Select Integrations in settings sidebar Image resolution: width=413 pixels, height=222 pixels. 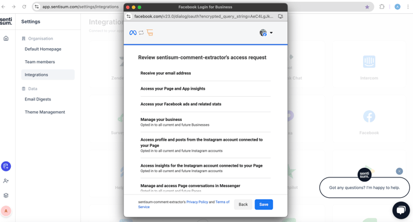[47, 75]
